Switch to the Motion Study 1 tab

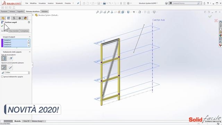[x=38, y=121]
